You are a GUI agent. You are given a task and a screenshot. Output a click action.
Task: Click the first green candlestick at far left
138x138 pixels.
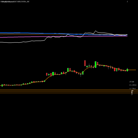click(x=2, y=85)
